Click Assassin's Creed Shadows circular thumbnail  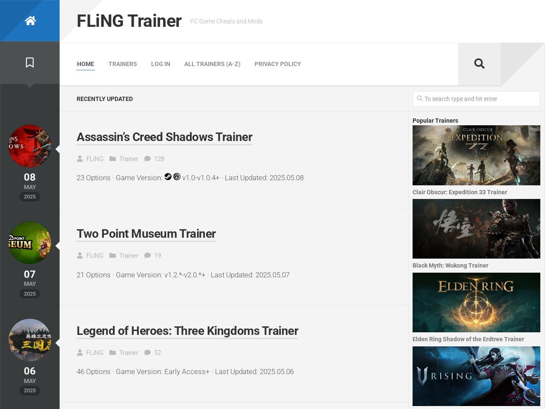[x=30, y=146]
